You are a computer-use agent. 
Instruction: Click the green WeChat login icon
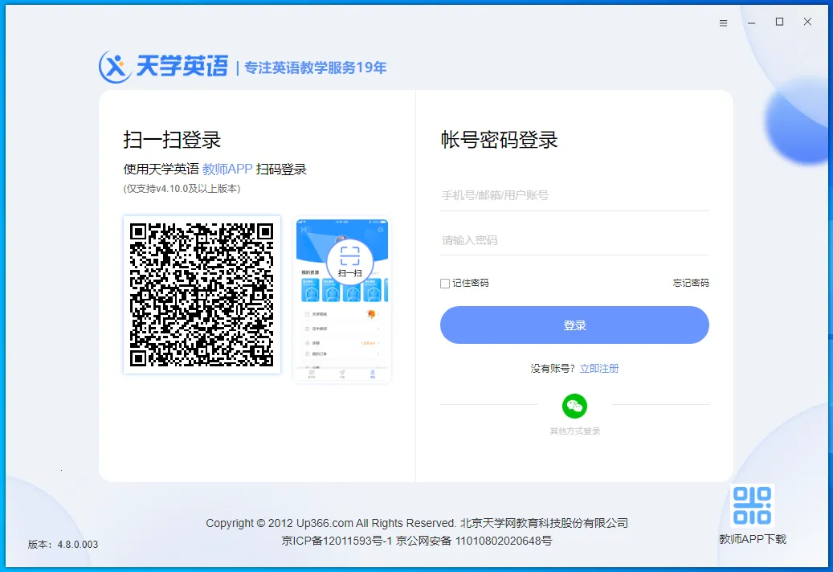574,406
